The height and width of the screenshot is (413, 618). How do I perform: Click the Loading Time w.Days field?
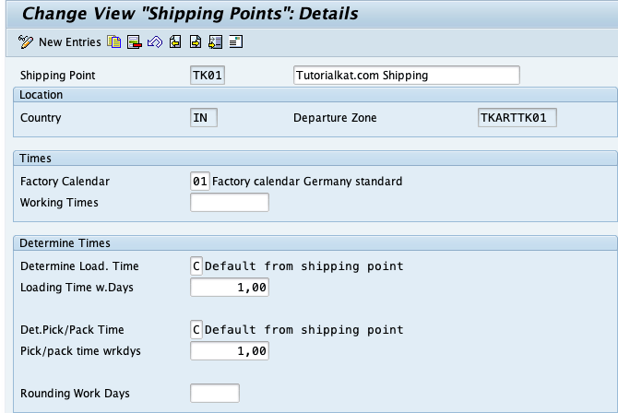tap(230, 288)
